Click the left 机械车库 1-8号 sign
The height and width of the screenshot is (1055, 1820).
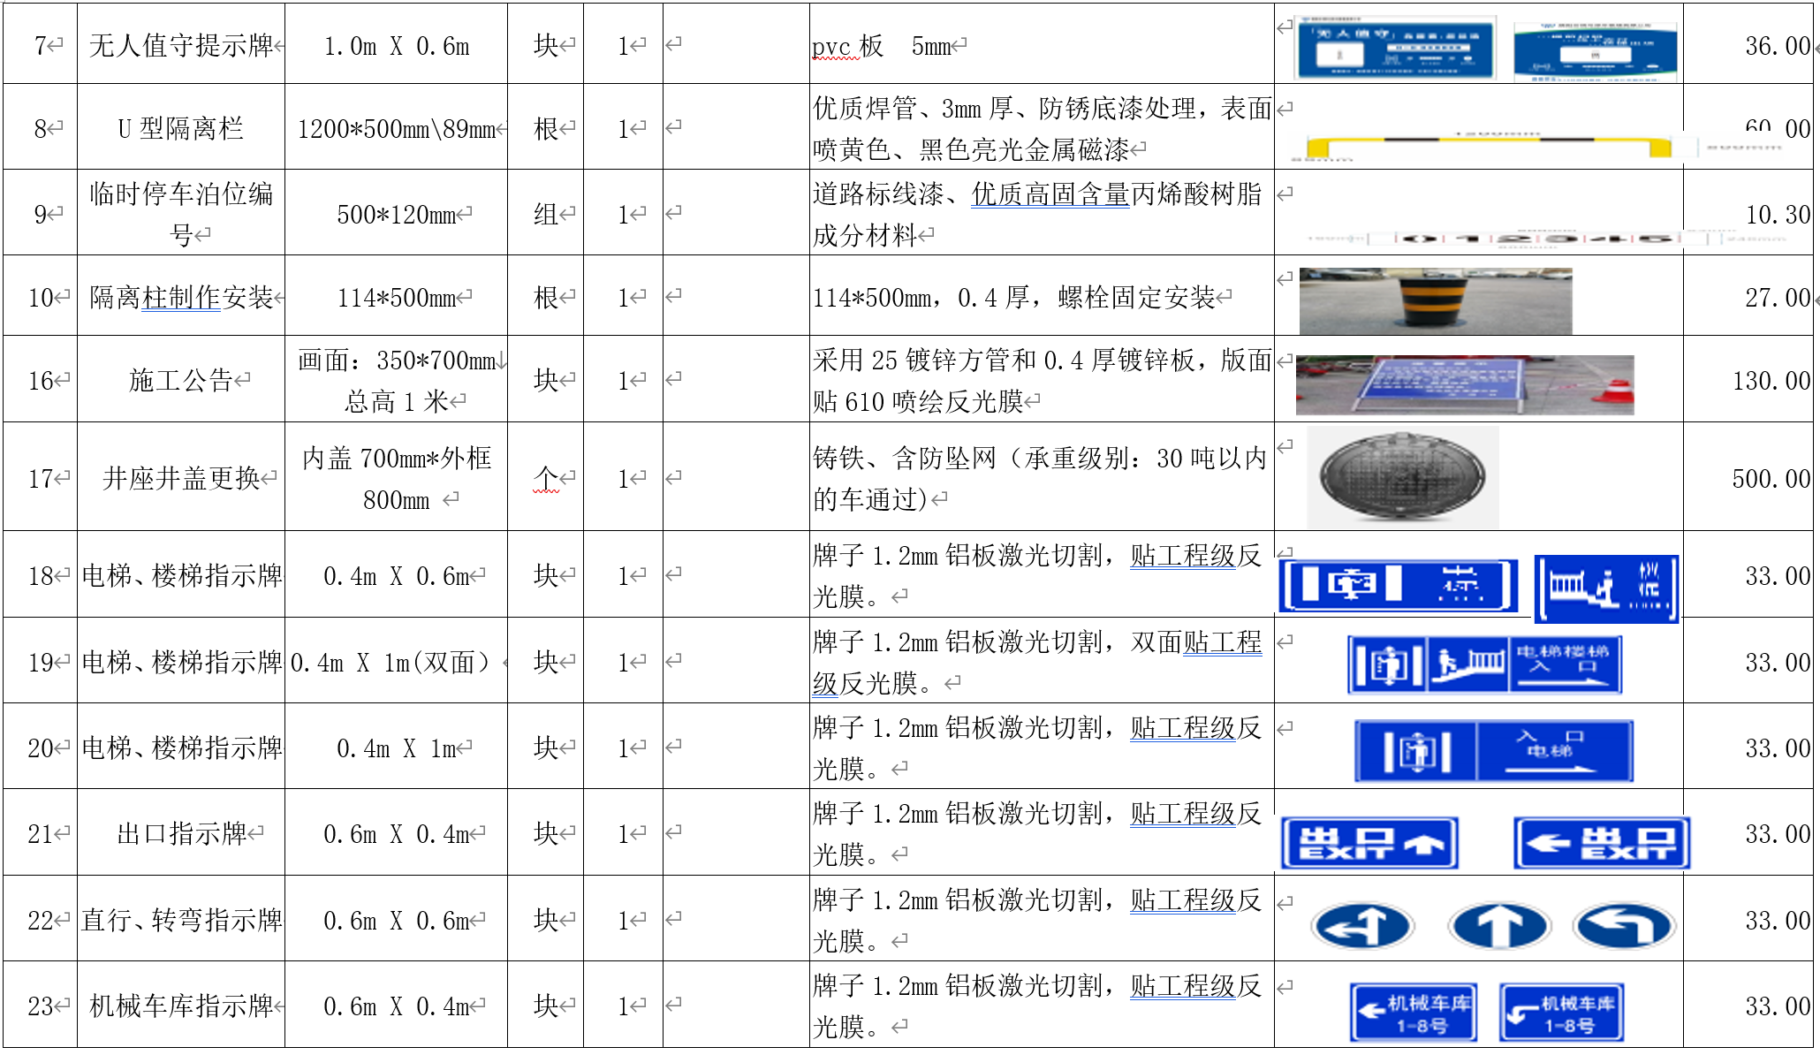(x=1413, y=1013)
